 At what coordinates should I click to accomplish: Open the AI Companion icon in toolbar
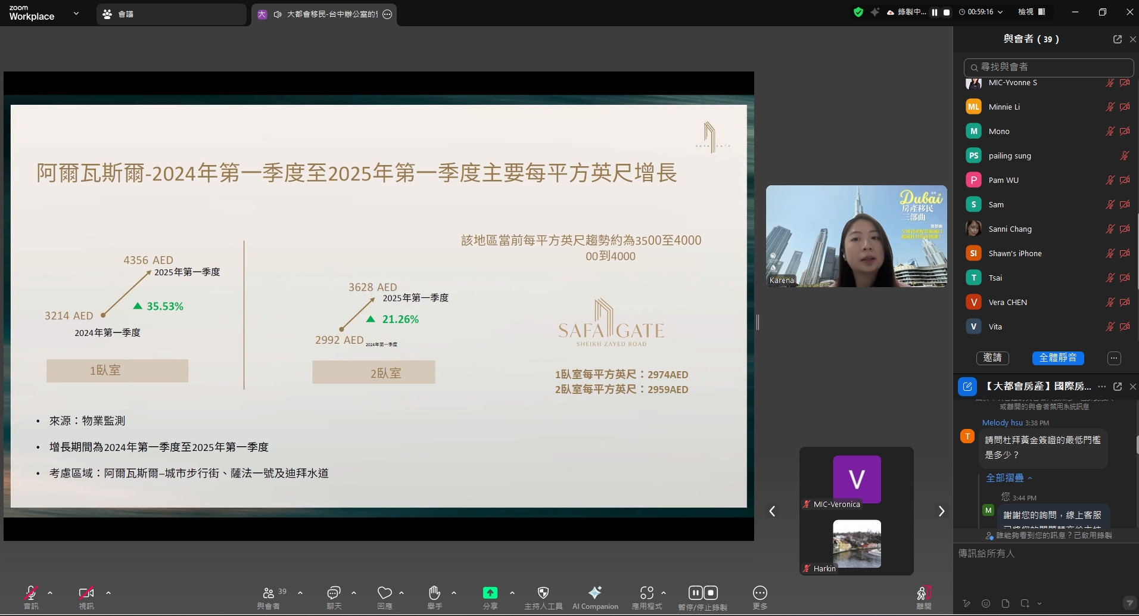coord(595,593)
